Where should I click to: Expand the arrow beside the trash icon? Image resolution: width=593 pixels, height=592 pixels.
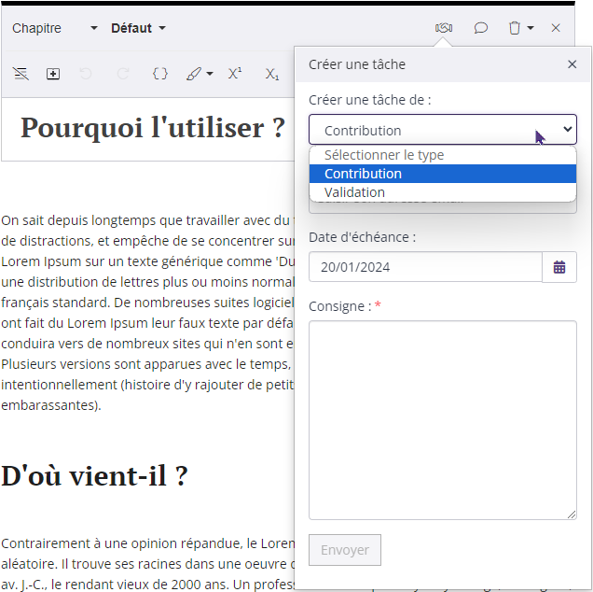(x=531, y=28)
